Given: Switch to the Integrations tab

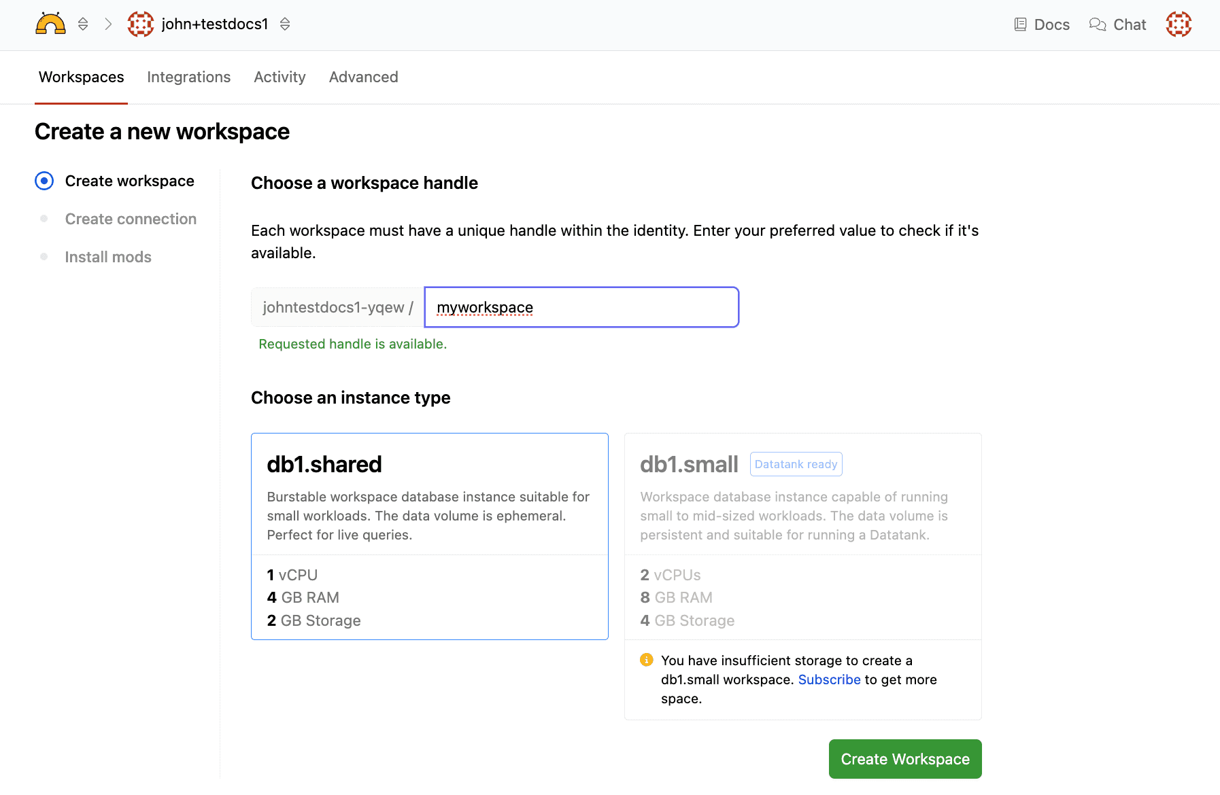Looking at the screenshot, I should point(188,77).
